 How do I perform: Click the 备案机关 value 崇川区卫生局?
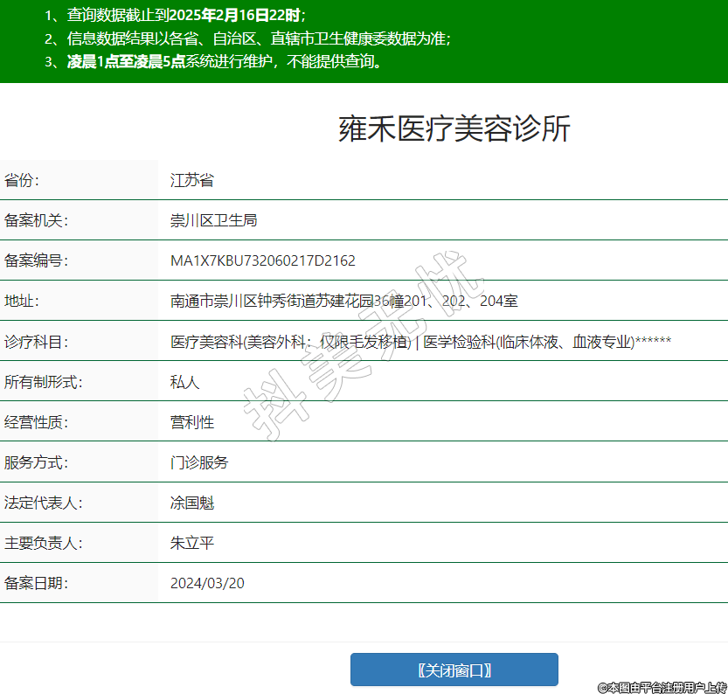click(x=213, y=220)
